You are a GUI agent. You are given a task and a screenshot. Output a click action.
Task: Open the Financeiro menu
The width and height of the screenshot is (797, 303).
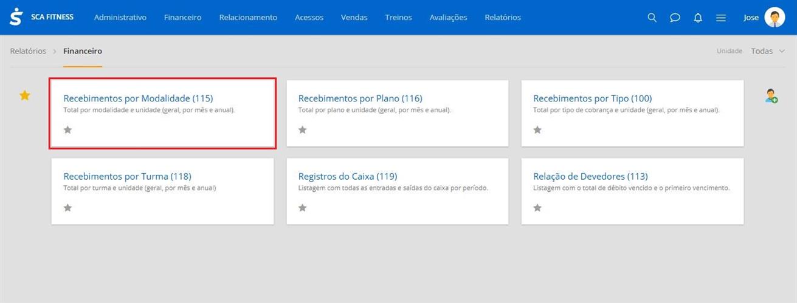pos(183,18)
